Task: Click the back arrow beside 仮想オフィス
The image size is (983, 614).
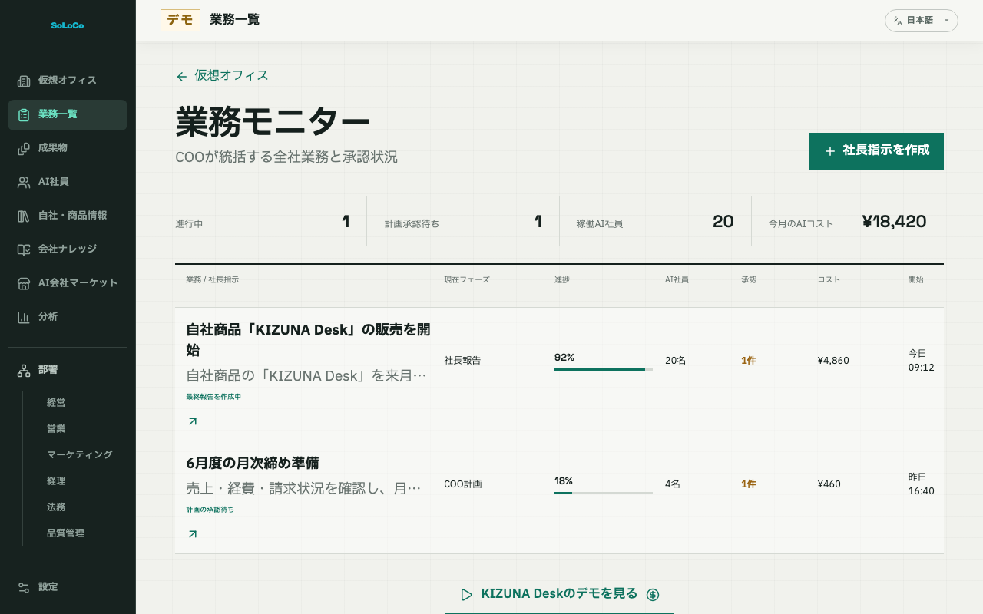Action: [181, 76]
